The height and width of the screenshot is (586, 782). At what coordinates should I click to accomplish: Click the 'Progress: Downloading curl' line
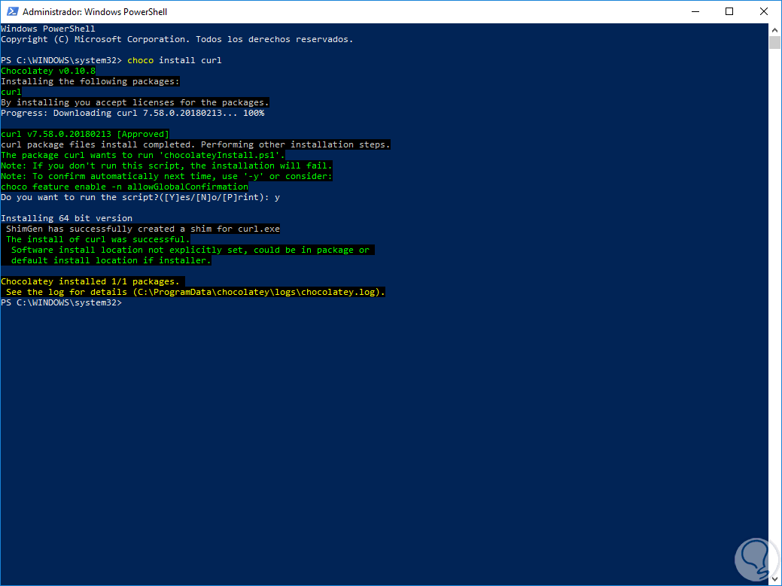point(132,113)
